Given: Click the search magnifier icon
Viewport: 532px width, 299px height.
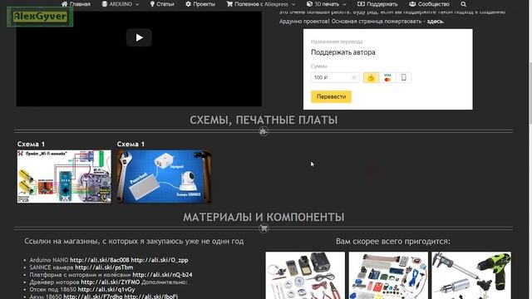Looking at the screenshot, I should point(464,4).
